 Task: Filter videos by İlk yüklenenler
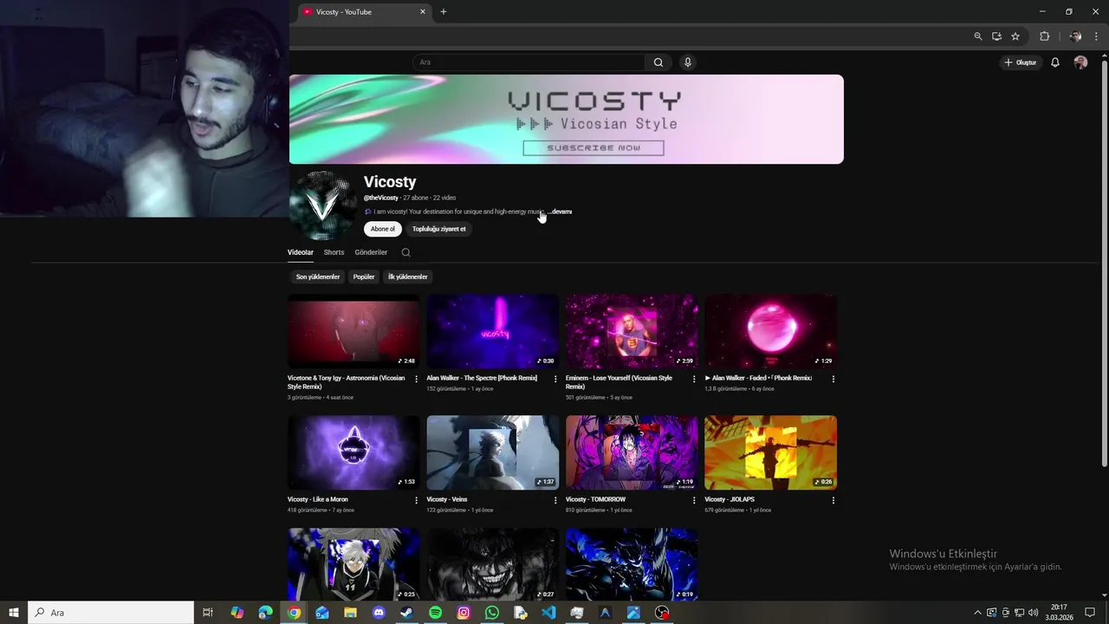[x=408, y=276]
